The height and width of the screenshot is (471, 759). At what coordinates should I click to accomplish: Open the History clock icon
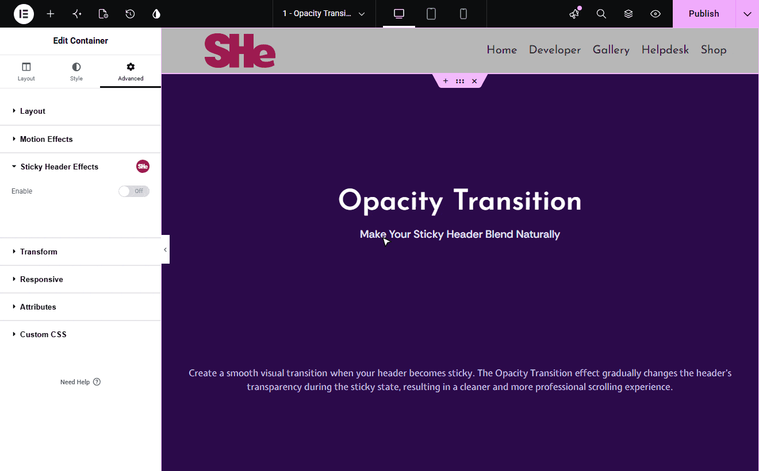pos(130,14)
